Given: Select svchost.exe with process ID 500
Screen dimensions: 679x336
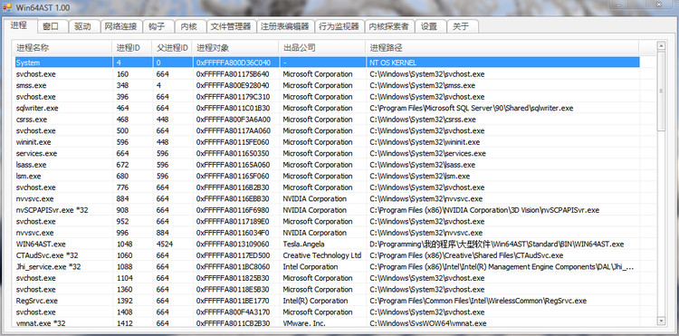Looking at the screenshot, I should [327, 130].
